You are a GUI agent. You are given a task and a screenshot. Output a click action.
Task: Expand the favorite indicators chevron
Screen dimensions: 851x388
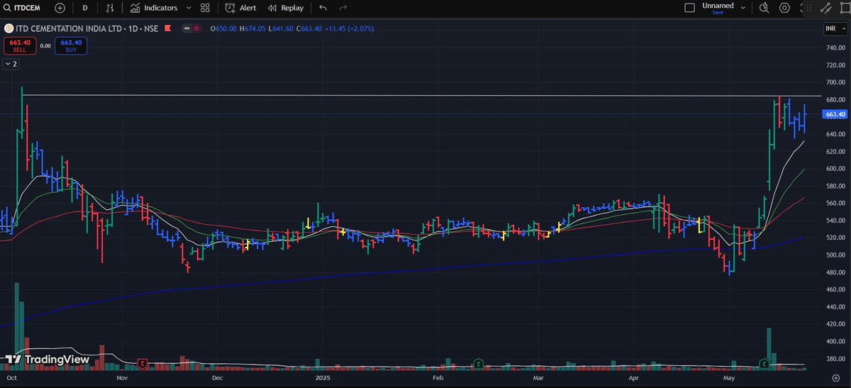pyautogui.click(x=188, y=8)
